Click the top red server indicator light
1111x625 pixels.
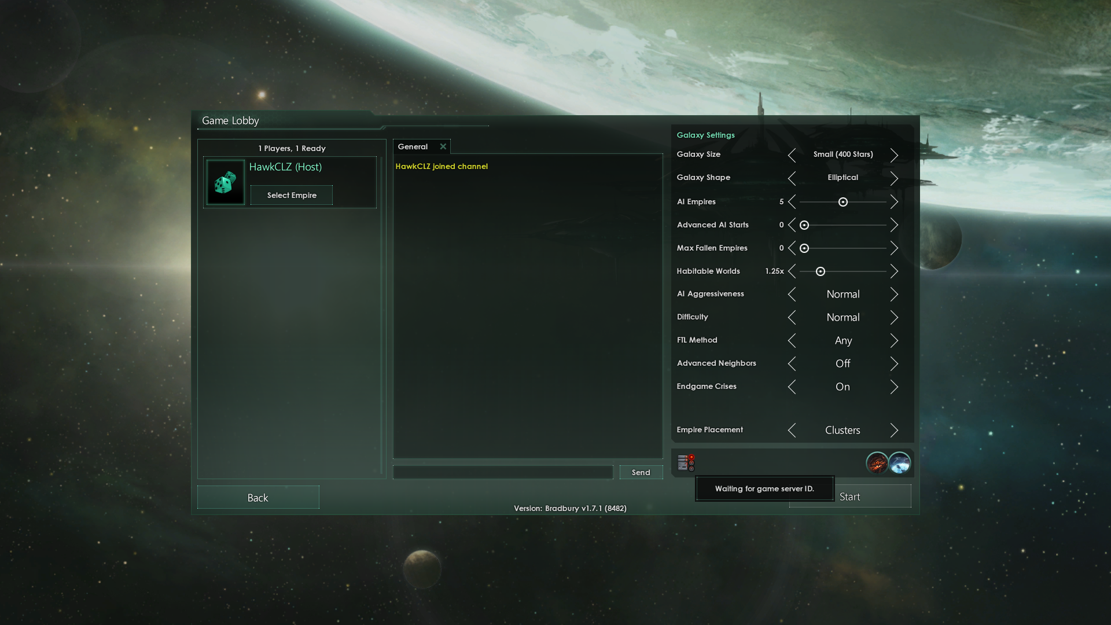point(691,457)
